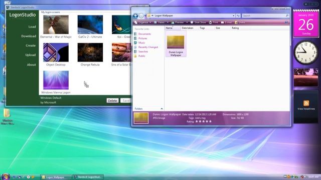Click the slideshow picture gadget
The image size is (321, 180).
306,77
